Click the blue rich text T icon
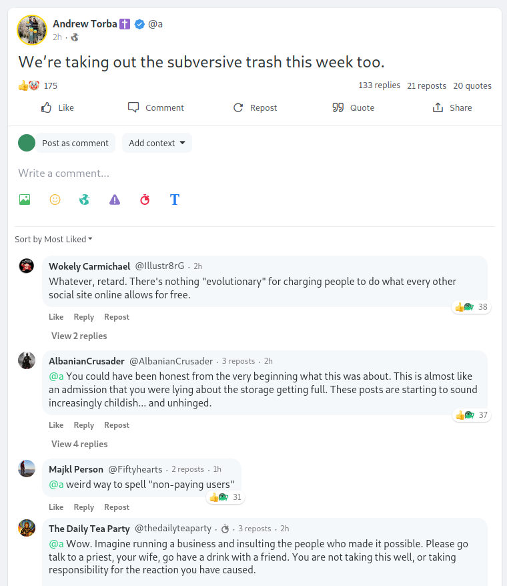 tap(175, 200)
